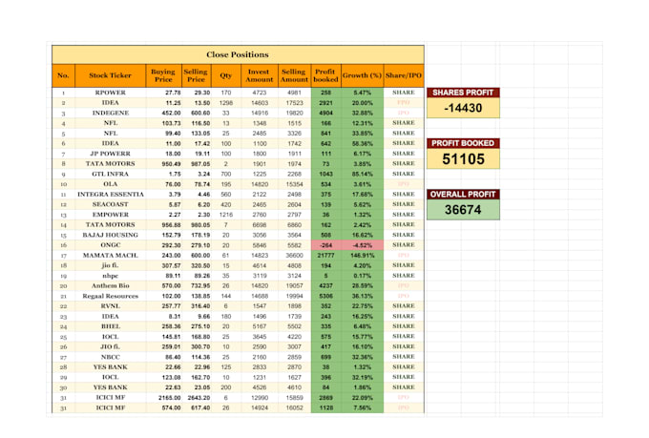The width and height of the screenshot is (649, 438).
Task: Click the 2165.00 buying price cell
Action: (x=163, y=397)
